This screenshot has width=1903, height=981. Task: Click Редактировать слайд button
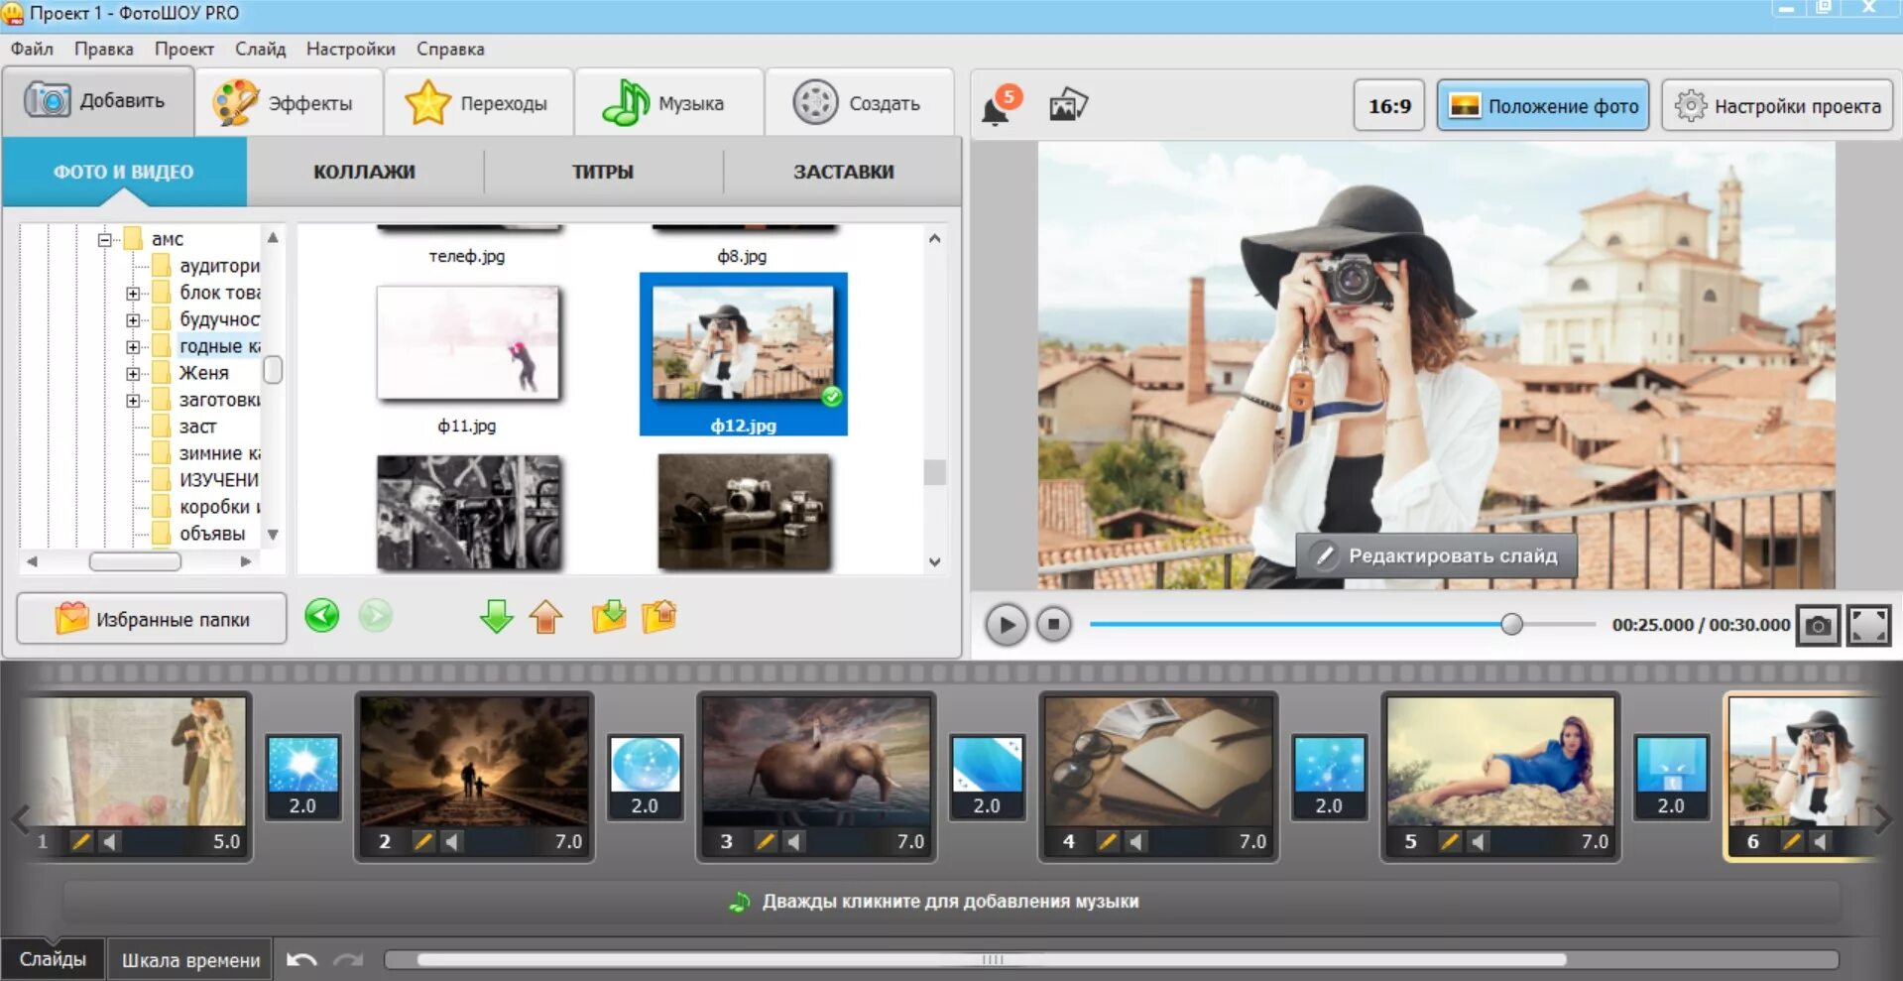(1436, 555)
